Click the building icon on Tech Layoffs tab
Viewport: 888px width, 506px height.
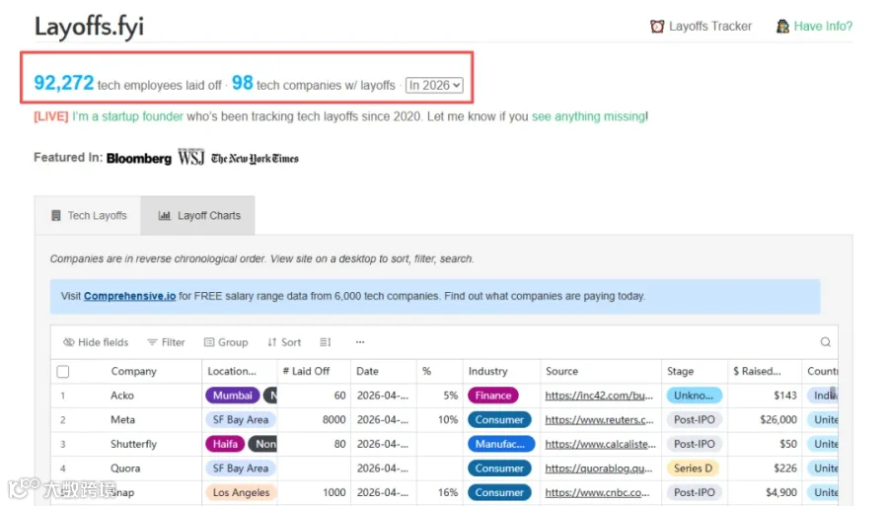click(55, 216)
